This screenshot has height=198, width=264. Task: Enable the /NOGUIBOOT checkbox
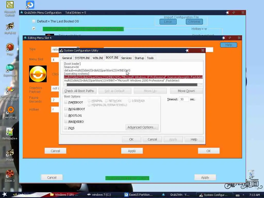coord(66,109)
